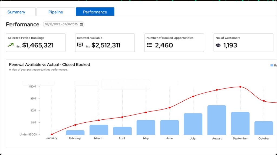The image size is (277, 155).
Task: Click the red July line point
Action: (193, 96)
